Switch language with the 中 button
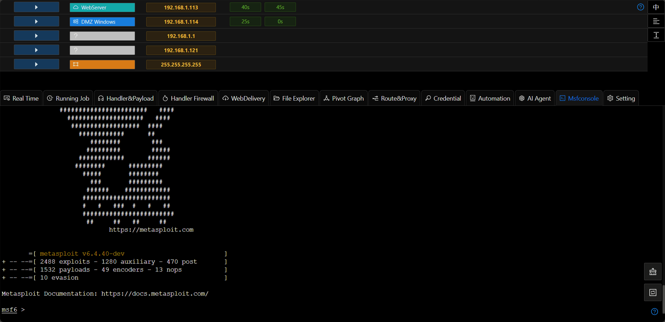 point(656,7)
